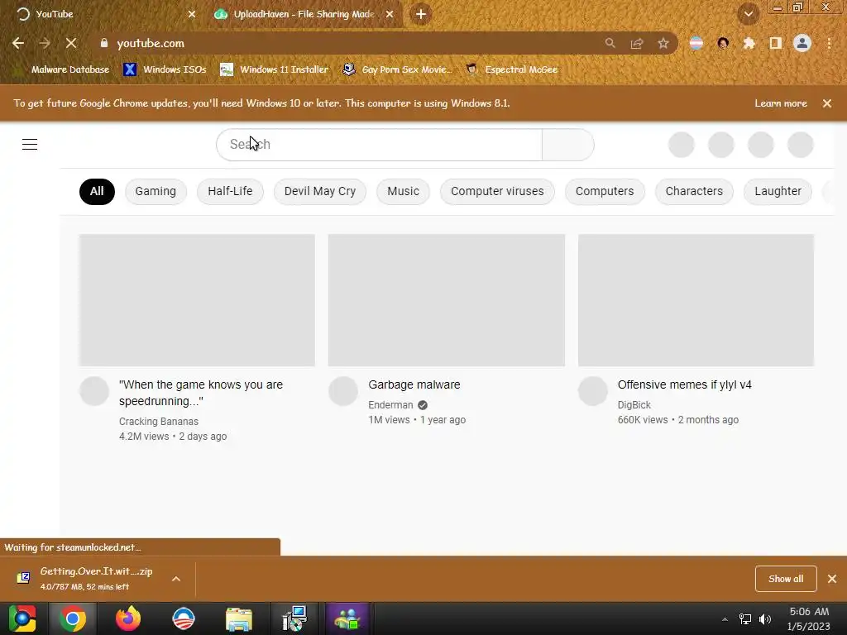847x635 pixels.
Task: Select the Devil May Cry filter chip
Action: click(x=320, y=192)
